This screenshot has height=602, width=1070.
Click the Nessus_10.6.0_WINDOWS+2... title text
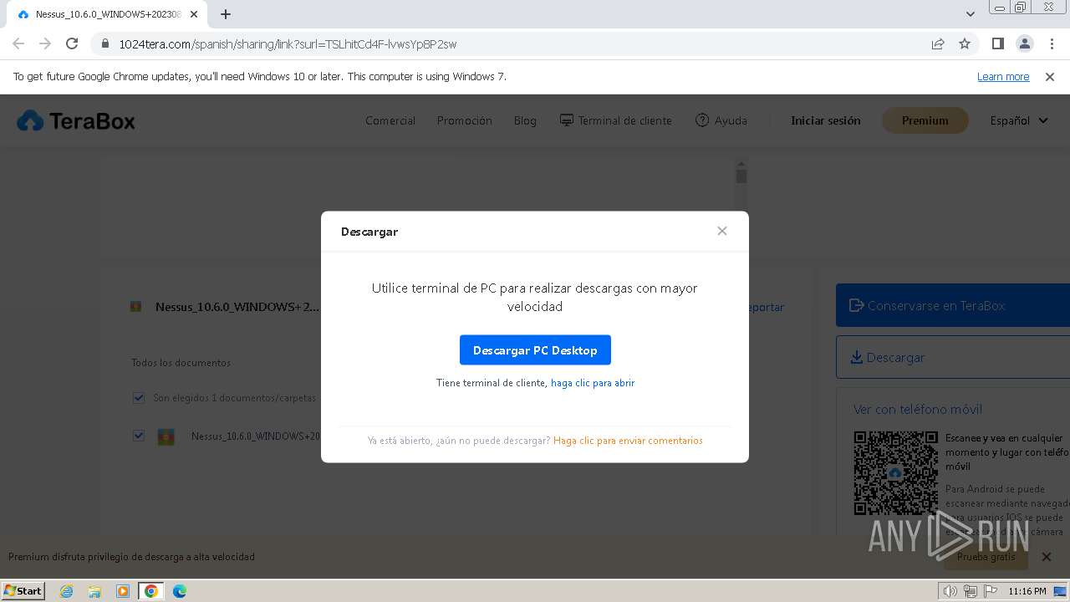click(237, 307)
